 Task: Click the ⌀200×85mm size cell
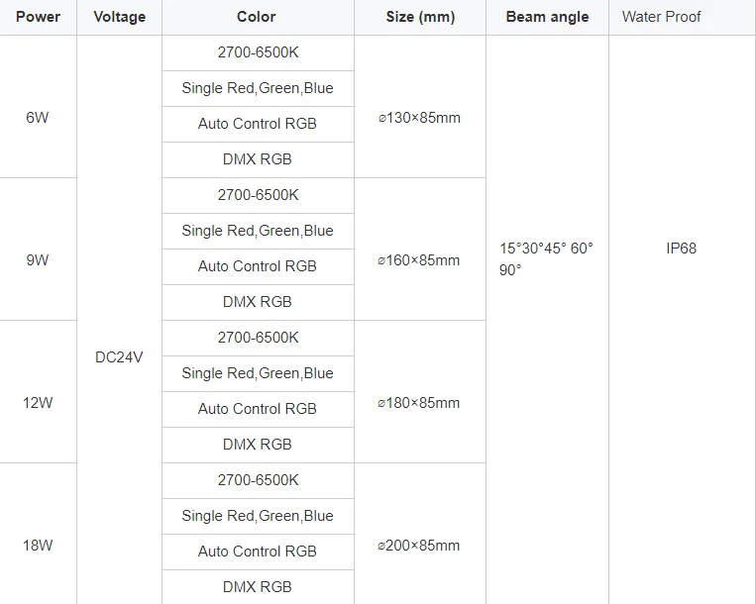(x=419, y=546)
